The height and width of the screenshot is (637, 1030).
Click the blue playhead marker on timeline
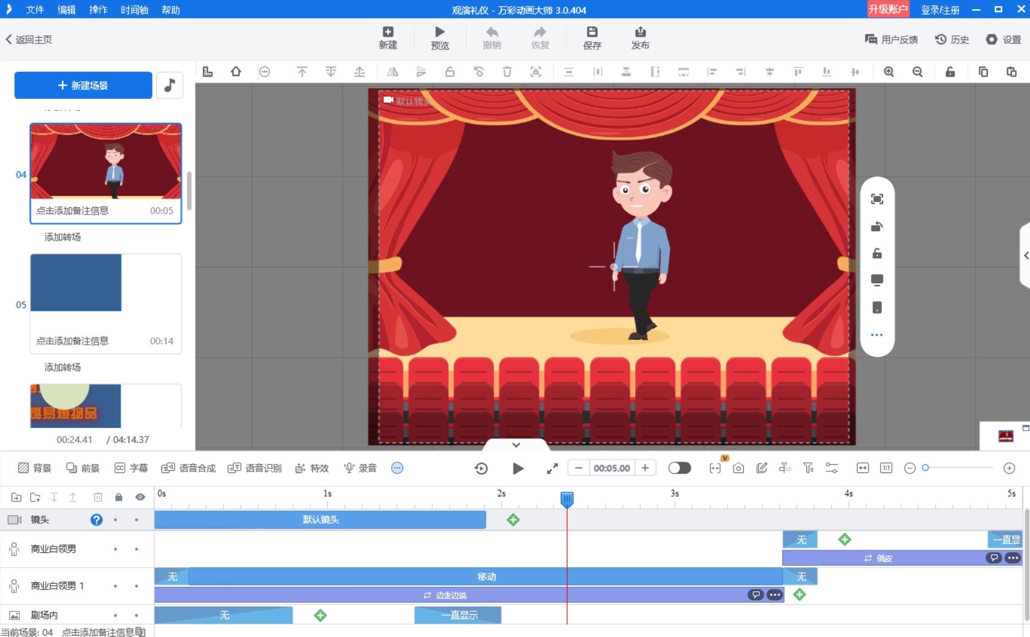click(x=567, y=499)
